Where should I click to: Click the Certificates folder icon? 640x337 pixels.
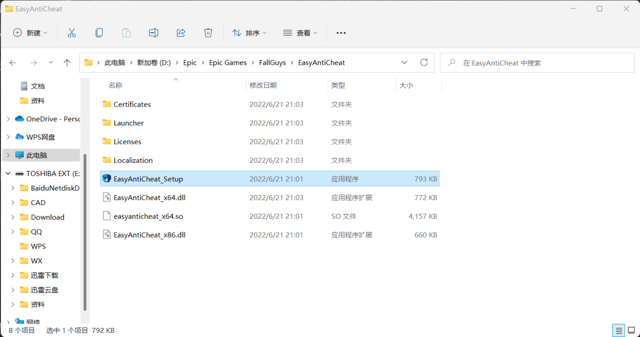pyautogui.click(x=107, y=104)
